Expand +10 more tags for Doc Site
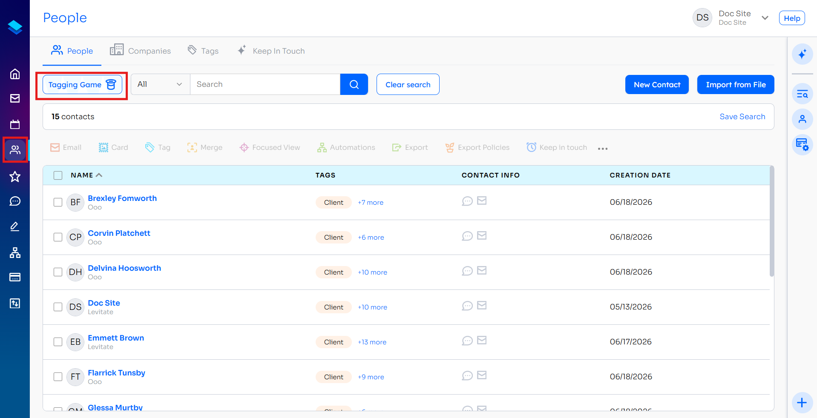Viewport: 817px width, 418px height. click(x=373, y=307)
